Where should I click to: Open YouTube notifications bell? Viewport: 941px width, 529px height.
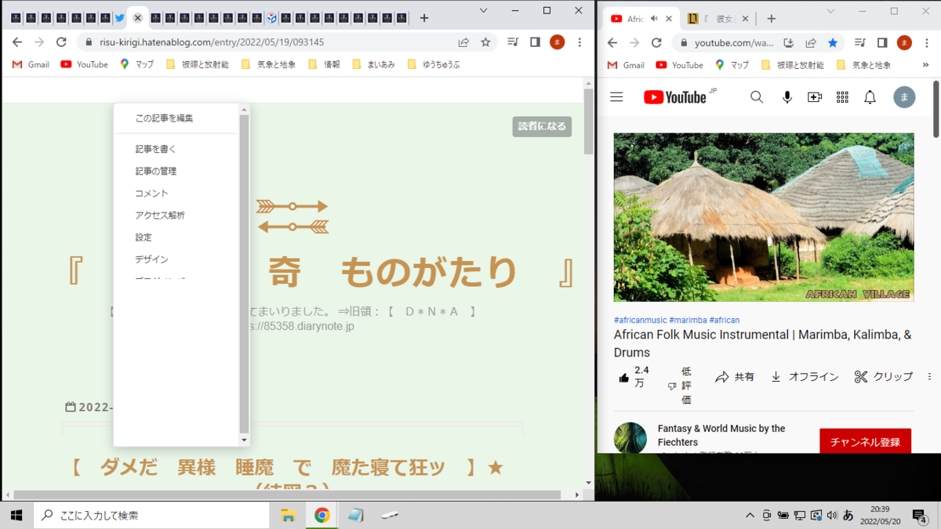click(x=870, y=97)
